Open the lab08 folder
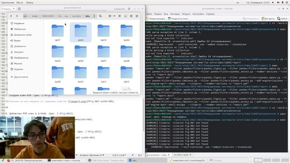290x163 pixels. click(x=126, y=53)
